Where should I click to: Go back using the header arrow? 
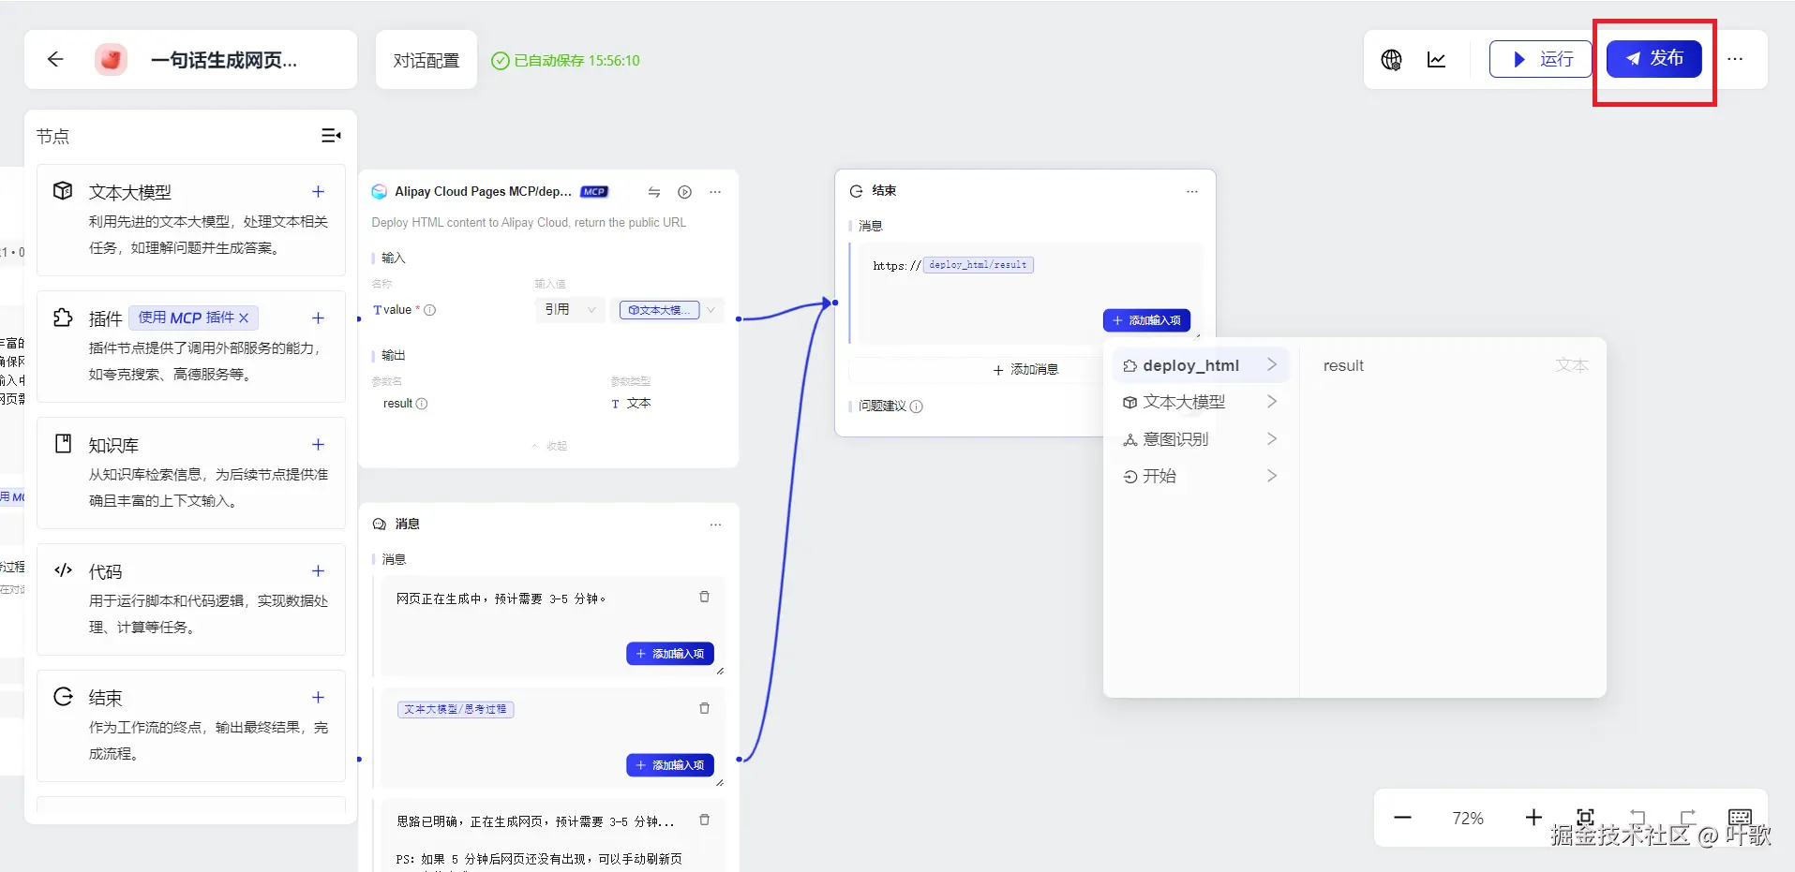pyautogui.click(x=55, y=60)
